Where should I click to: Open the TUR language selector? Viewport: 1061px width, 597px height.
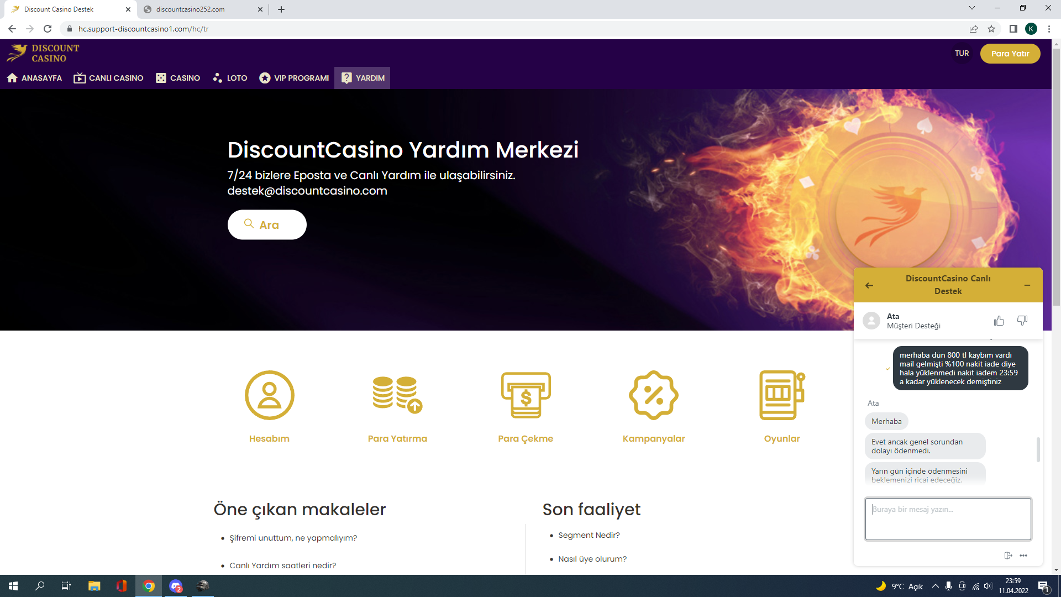[962, 54]
